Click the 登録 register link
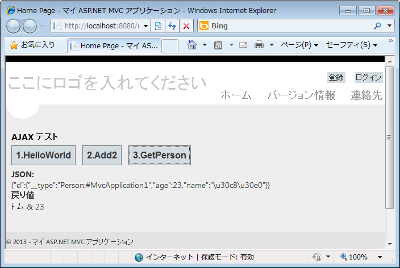The image size is (400, 268). point(336,77)
